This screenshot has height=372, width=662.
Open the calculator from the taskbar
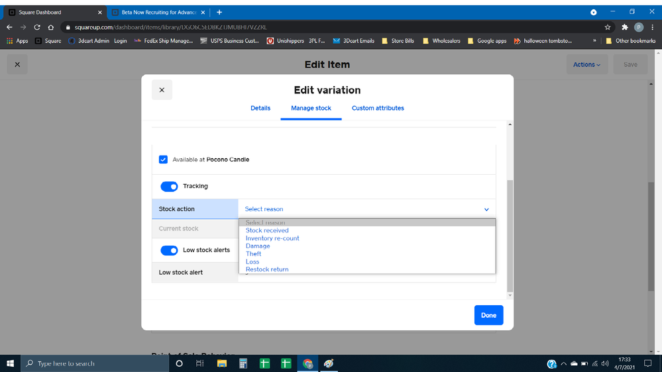[244, 363]
